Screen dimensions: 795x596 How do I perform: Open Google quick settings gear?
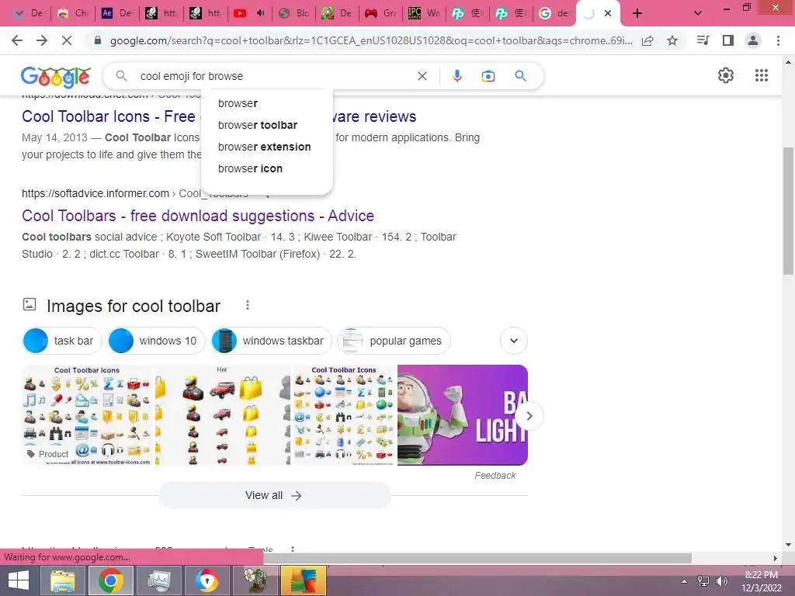pyautogui.click(x=726, y=75)
